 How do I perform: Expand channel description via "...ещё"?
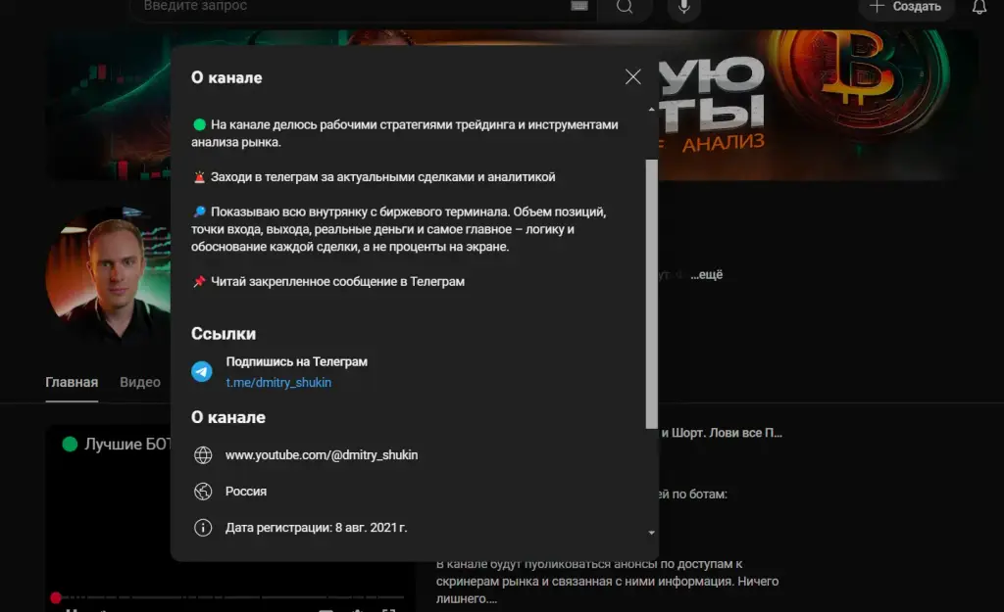coord(706,274)
